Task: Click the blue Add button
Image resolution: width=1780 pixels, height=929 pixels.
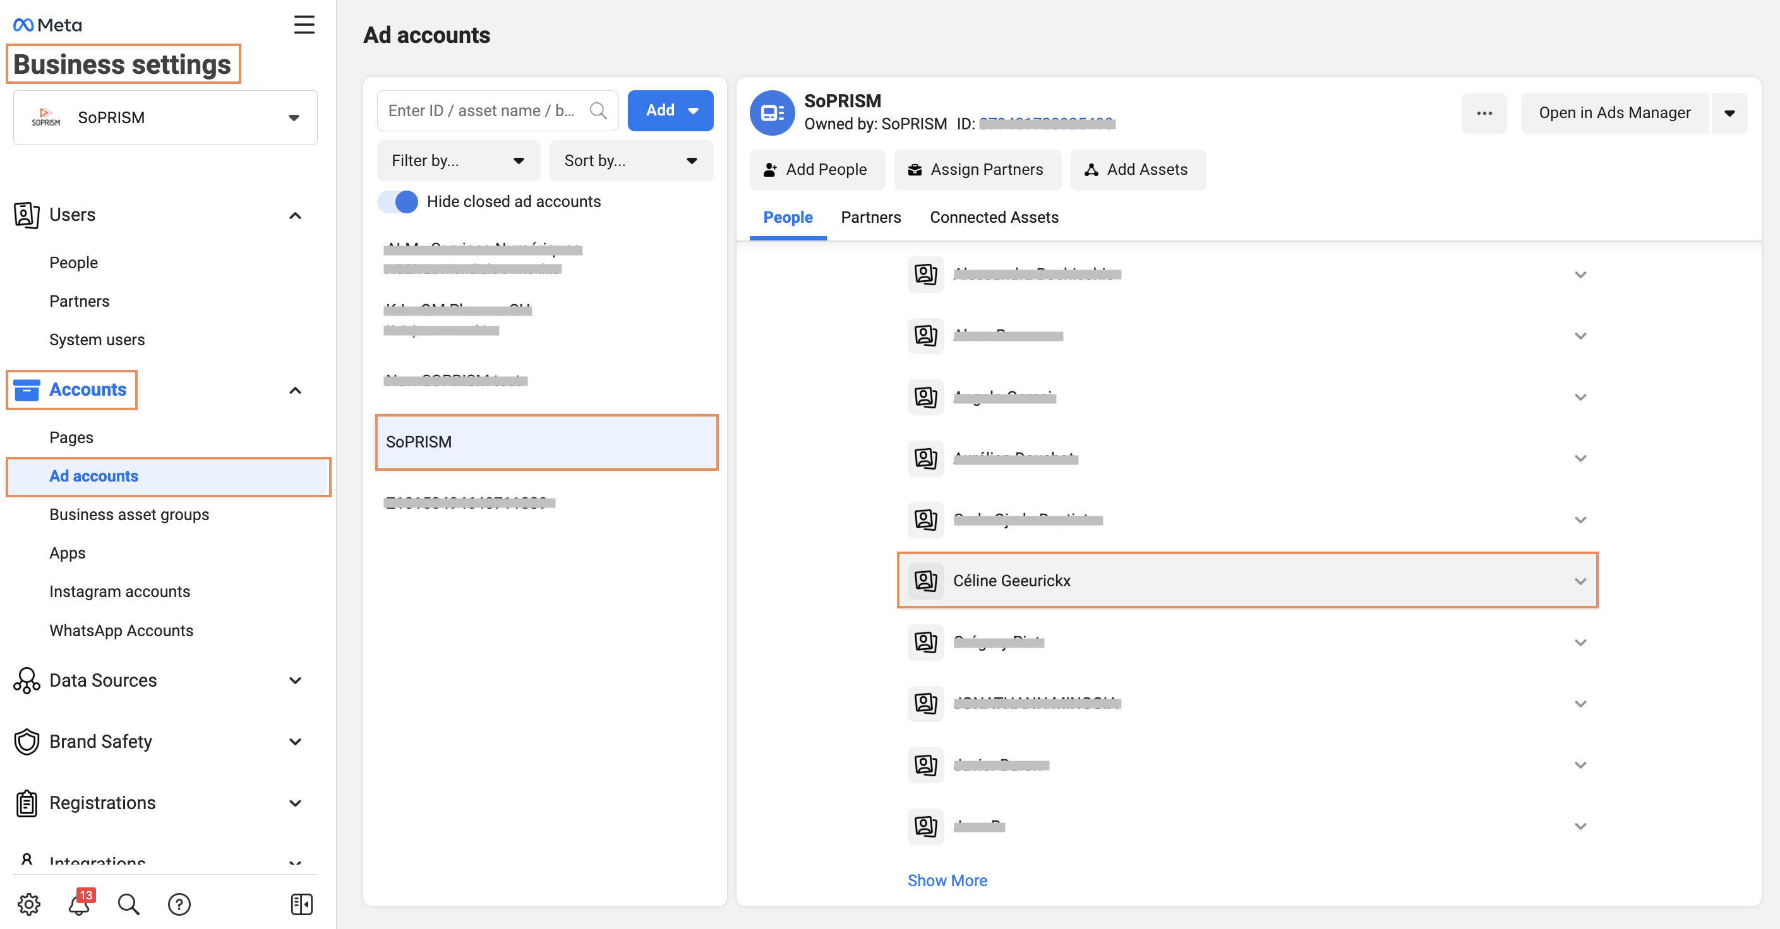Action: pyautogui.click(x=670, y=110)
